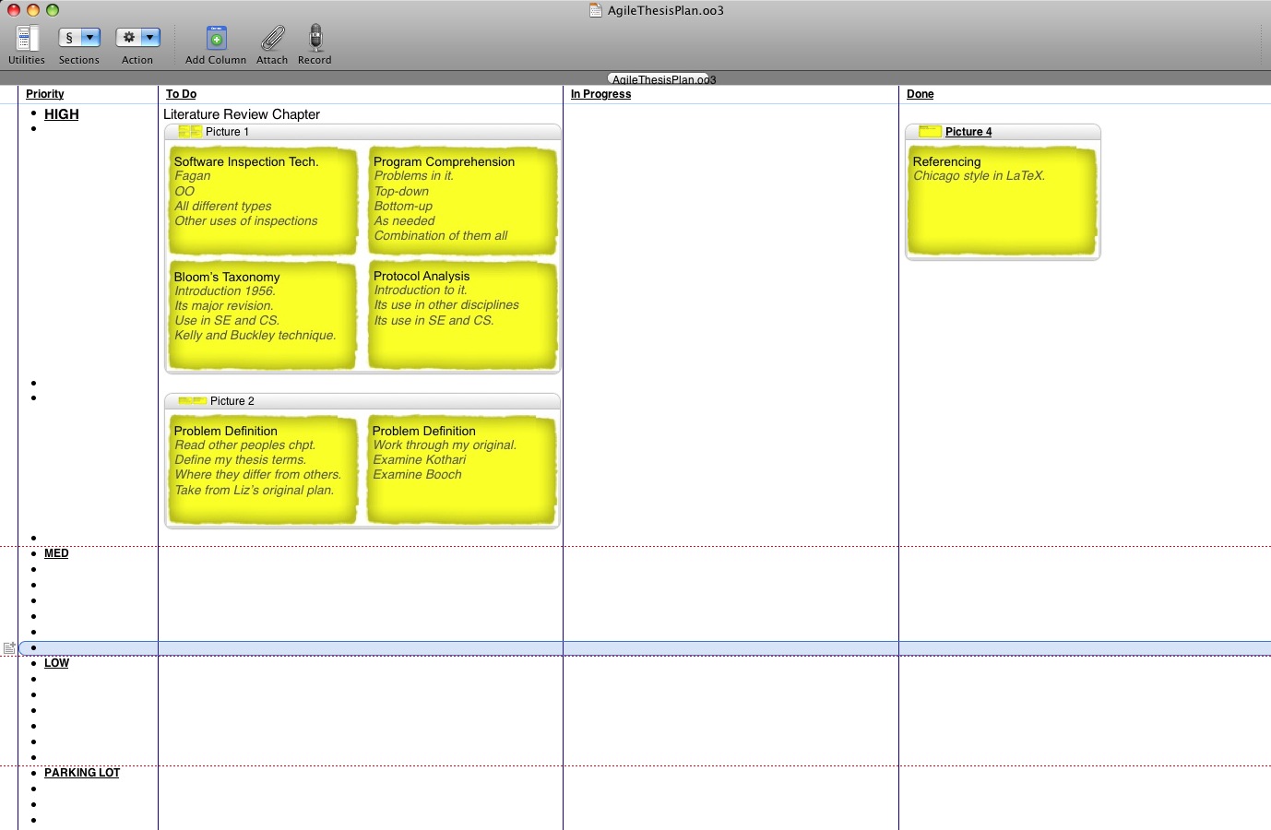Screen dimensions: 1271x830
Task: Open the Picture 4 link
Action: pyautogui.click(x=968, y=132)
